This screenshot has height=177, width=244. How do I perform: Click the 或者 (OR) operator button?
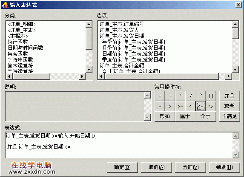pyautogui.click(x=230, y=106)
